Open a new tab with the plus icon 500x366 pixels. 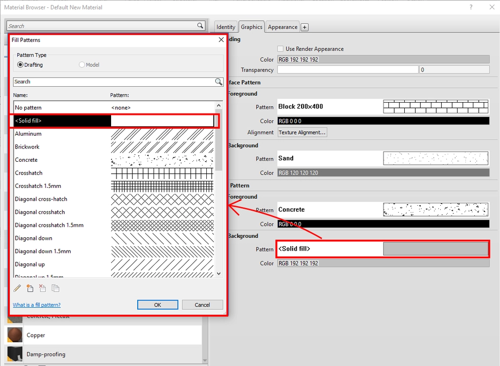point(305,27)
